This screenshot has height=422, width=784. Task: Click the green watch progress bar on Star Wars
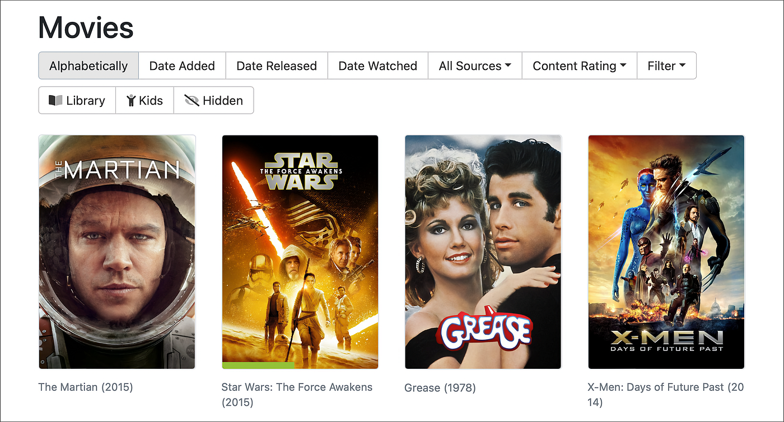[x=258, y=365]
